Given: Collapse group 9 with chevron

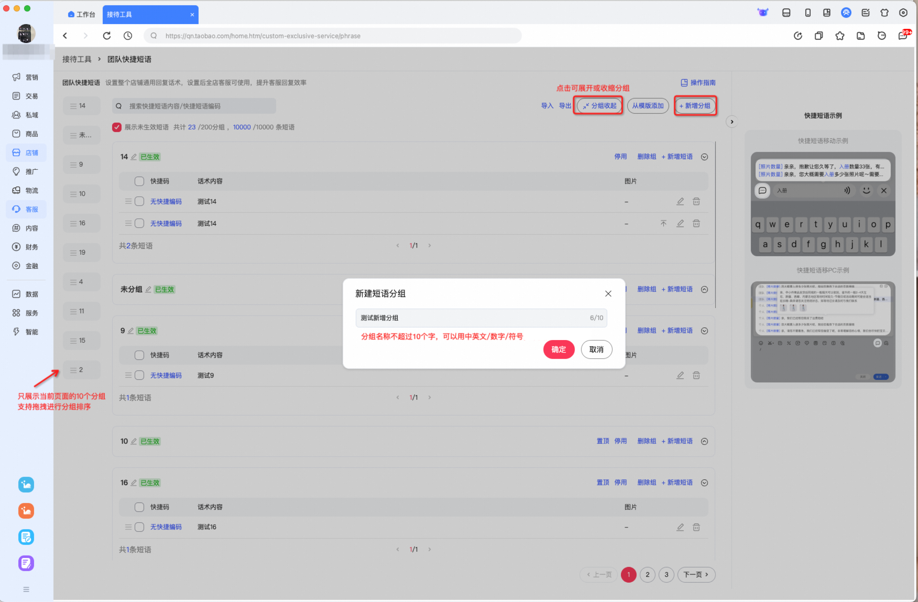Looking at the screenshot, I should 704,331.
